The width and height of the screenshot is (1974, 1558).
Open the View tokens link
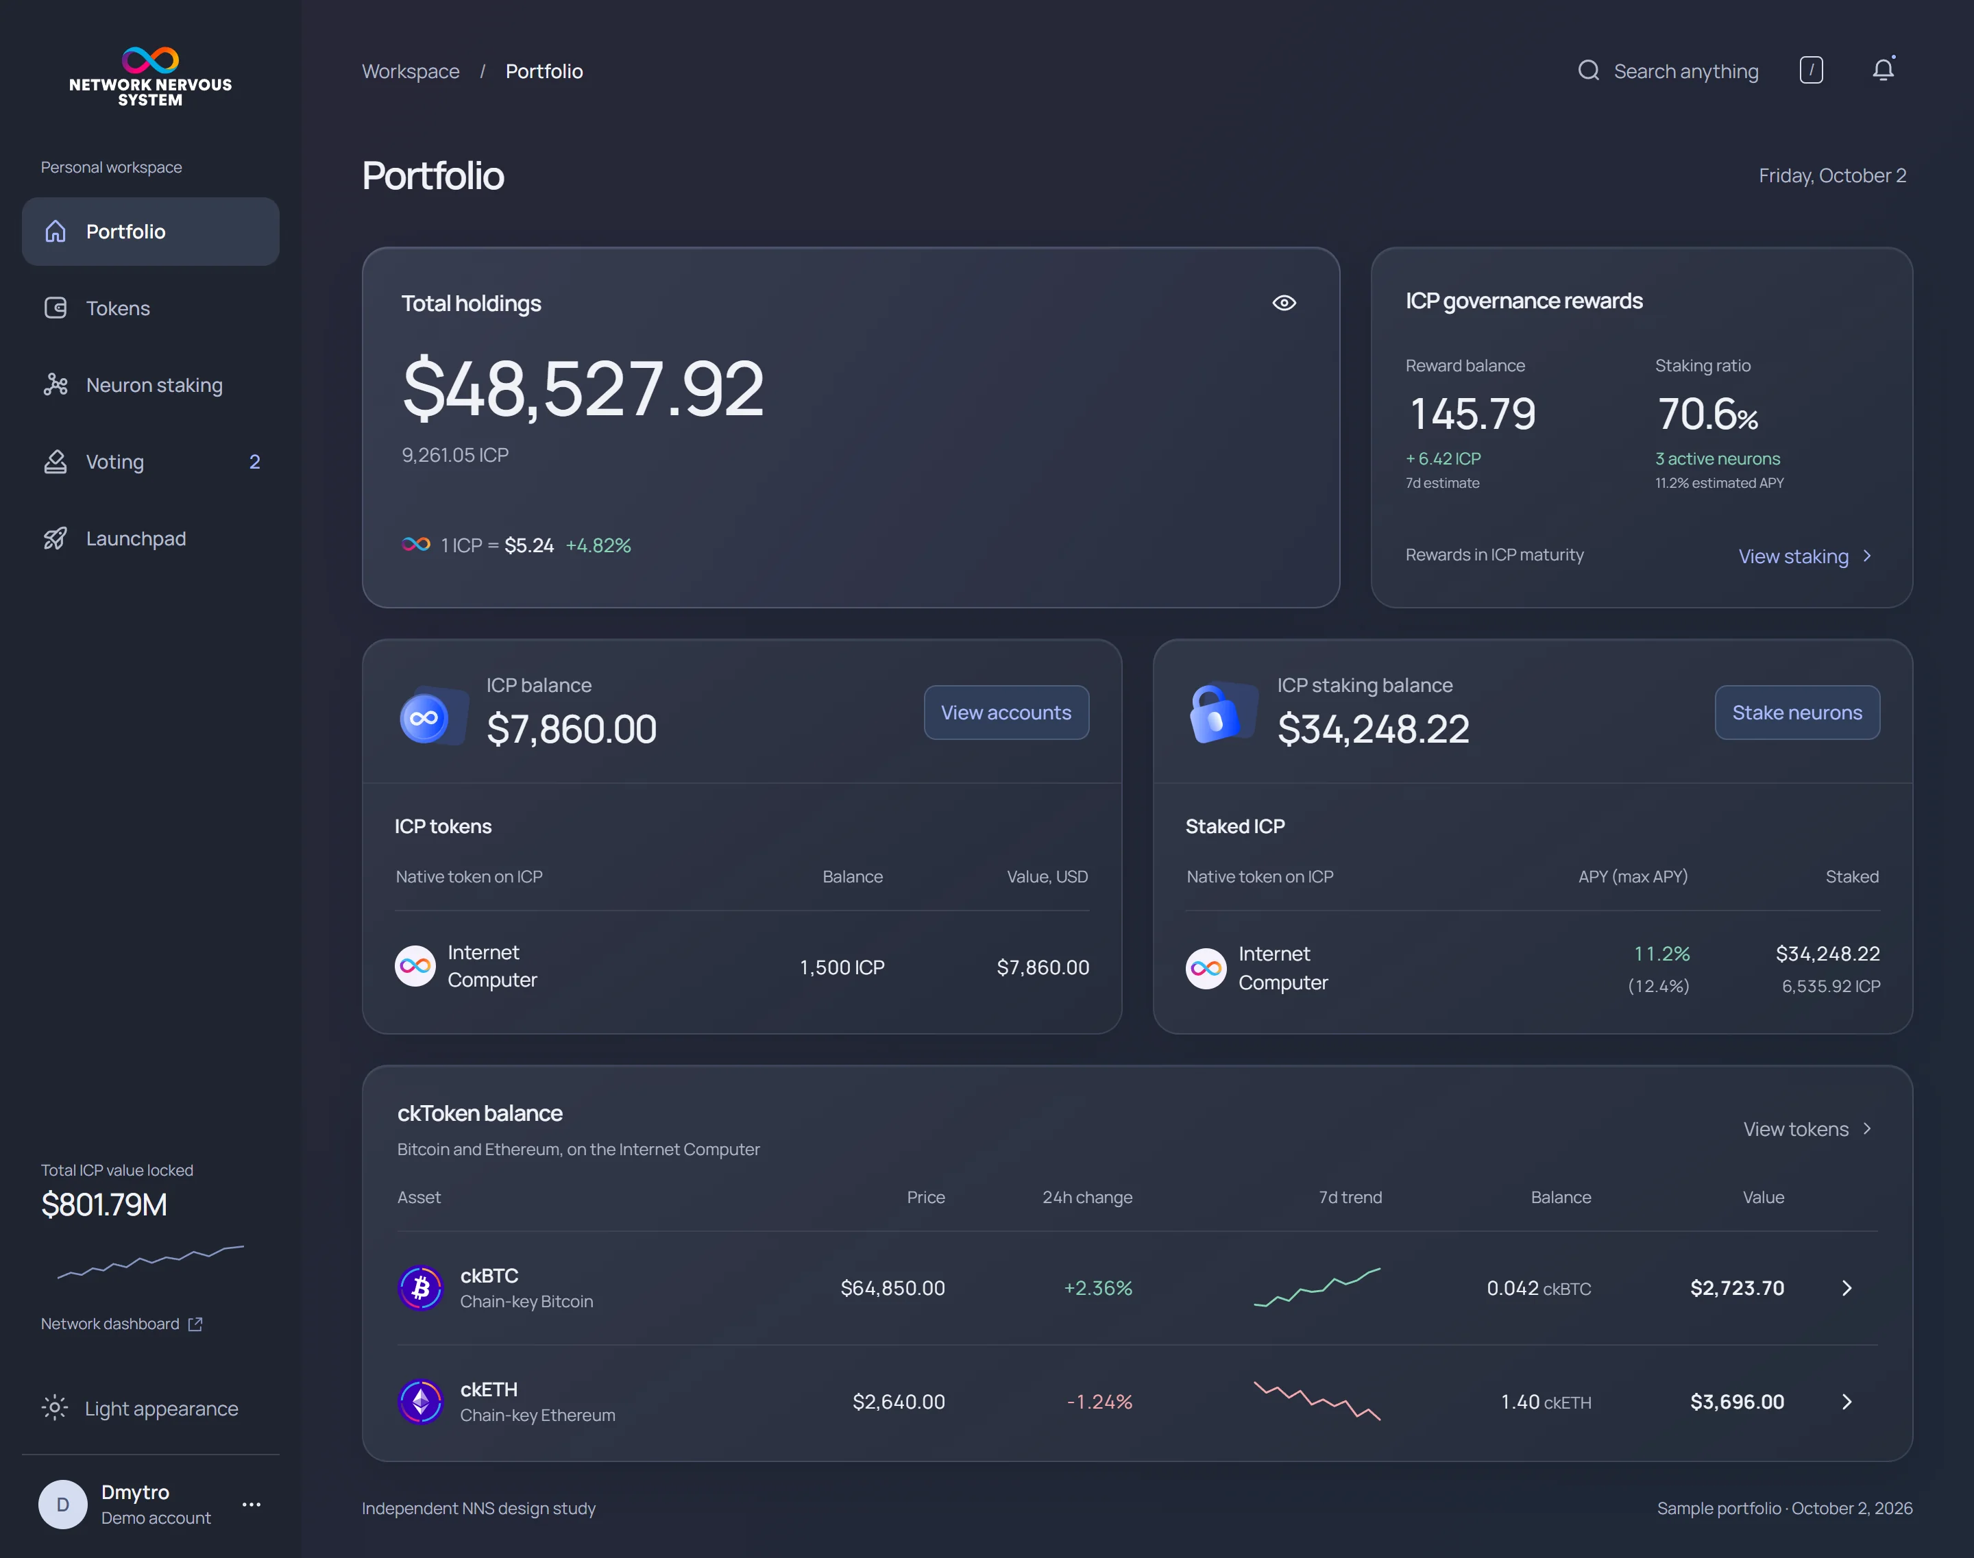1808,1129
